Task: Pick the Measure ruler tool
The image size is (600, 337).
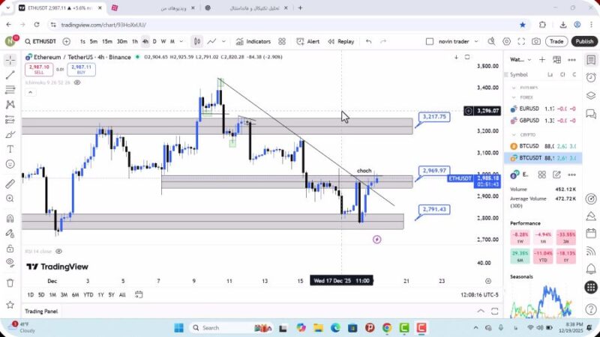Action: point(10,183)
